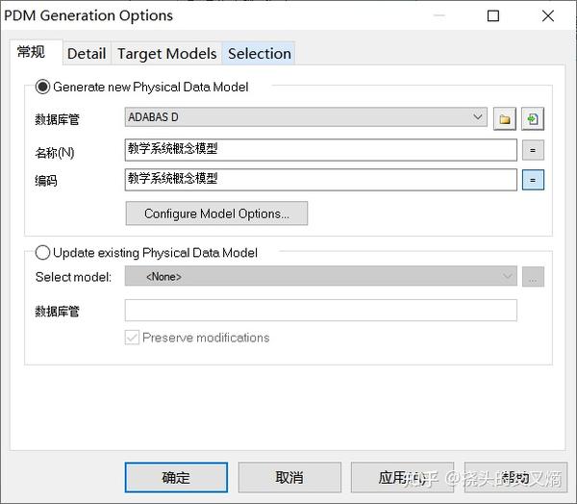Open the ADABAS D database dropdown
Viewport: 577px width, 504px height.
307,117
